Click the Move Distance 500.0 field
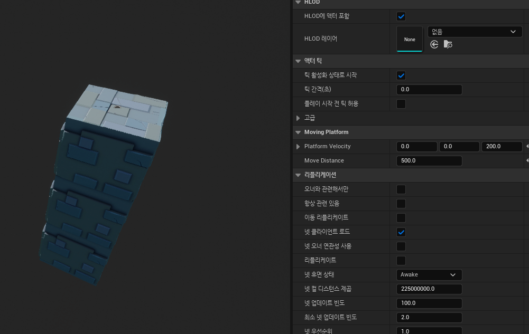 coord(429,160)
